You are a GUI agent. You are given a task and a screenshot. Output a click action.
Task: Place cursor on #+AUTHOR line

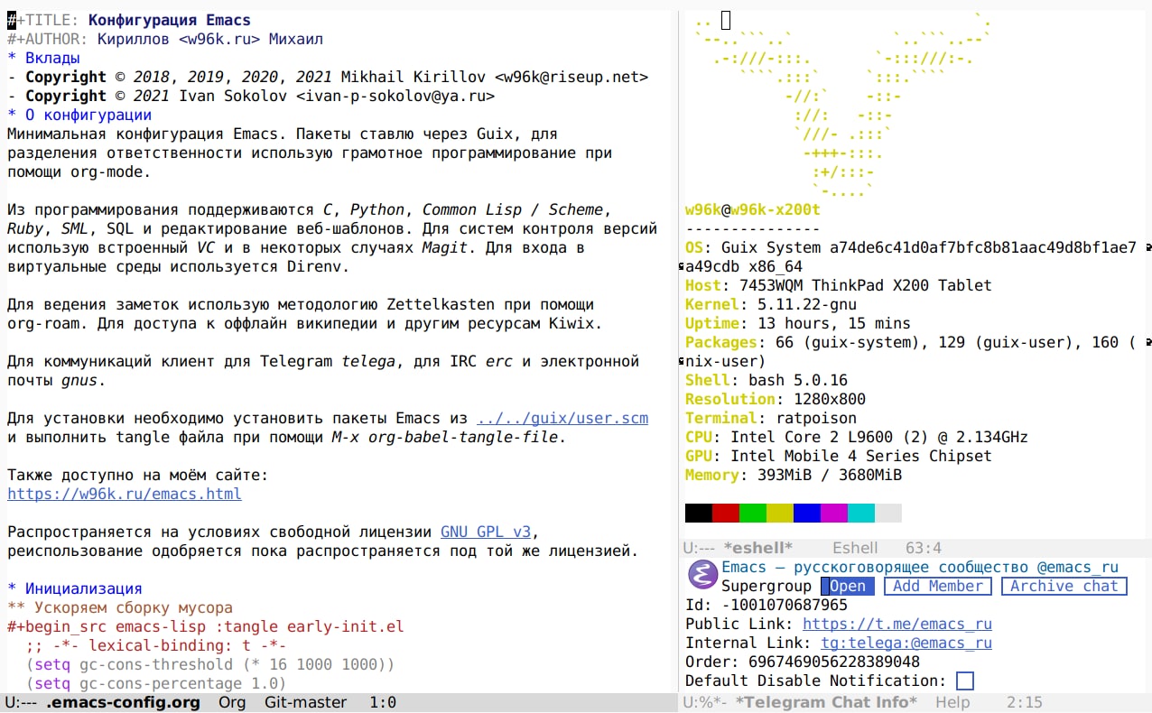click(x=165, y=39)
